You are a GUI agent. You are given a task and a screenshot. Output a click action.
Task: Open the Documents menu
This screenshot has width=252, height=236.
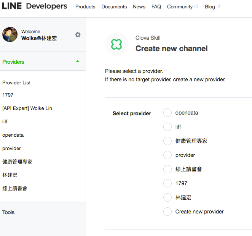114,6
